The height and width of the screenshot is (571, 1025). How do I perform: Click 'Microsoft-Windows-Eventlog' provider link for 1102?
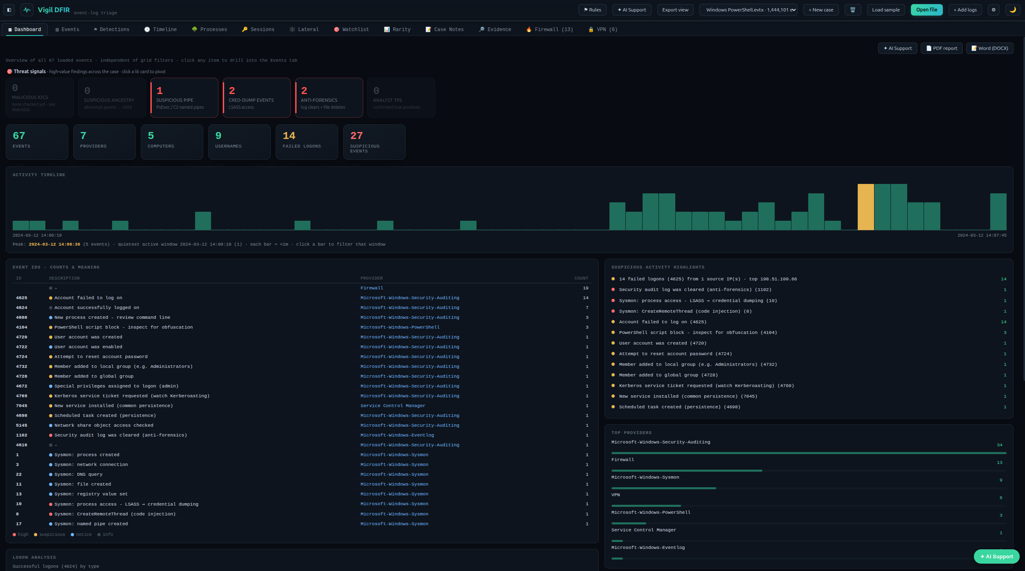pos(397,435)
